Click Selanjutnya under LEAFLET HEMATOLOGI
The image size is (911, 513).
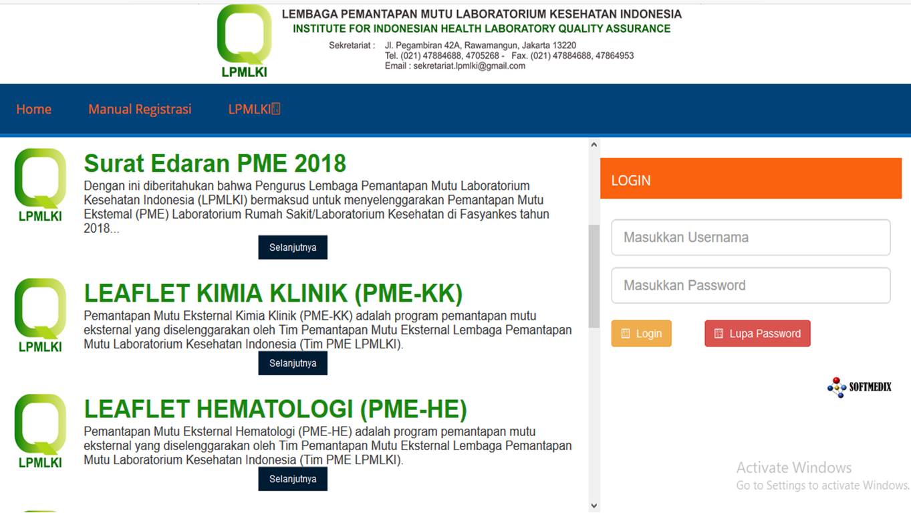click(x=293, y=479)
